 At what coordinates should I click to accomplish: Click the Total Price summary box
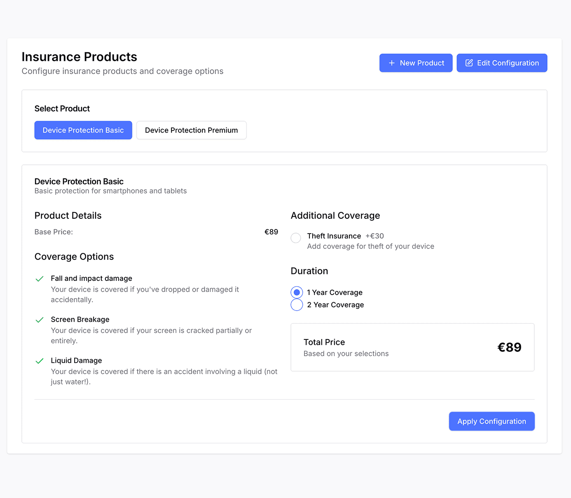point(412,347)
